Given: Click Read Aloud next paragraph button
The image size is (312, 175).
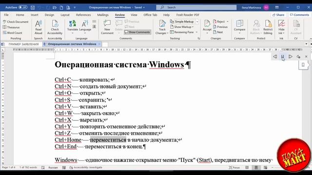Looking at the screenshot, I should 291,56.
